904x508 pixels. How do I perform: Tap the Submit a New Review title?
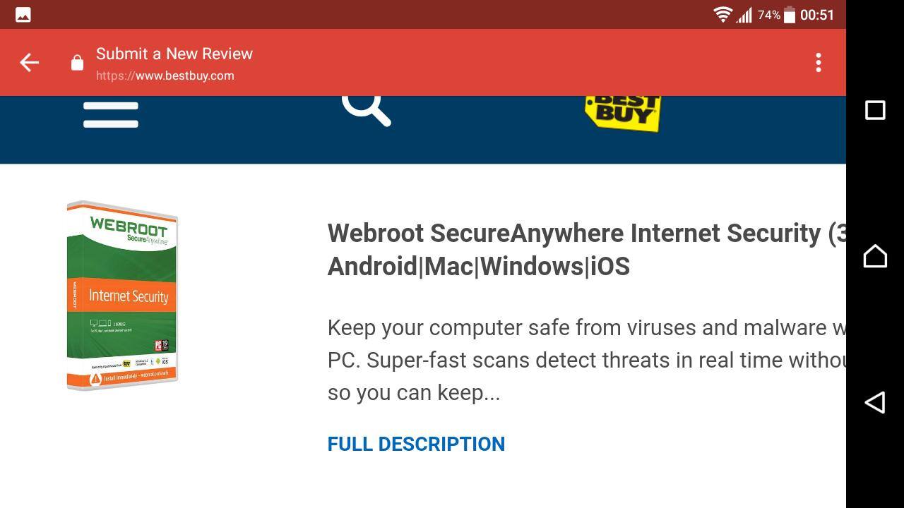pos(174,54)
